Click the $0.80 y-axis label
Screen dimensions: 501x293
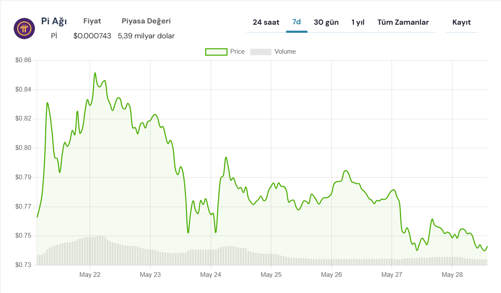click(23, 148)
